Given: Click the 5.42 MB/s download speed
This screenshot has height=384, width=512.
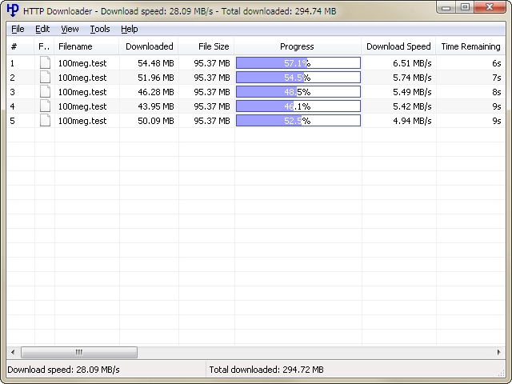Looking at the screenshot, I should [x=412, y=106].
